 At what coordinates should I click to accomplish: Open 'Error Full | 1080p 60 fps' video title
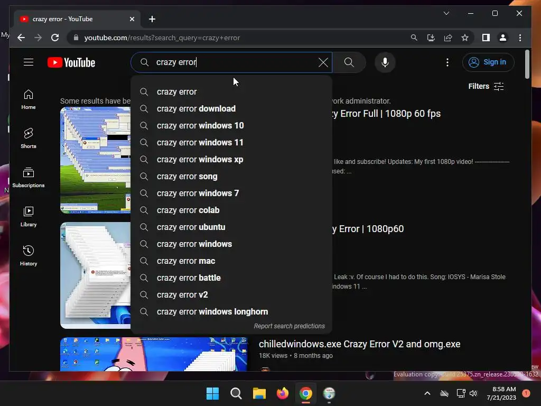386,114
